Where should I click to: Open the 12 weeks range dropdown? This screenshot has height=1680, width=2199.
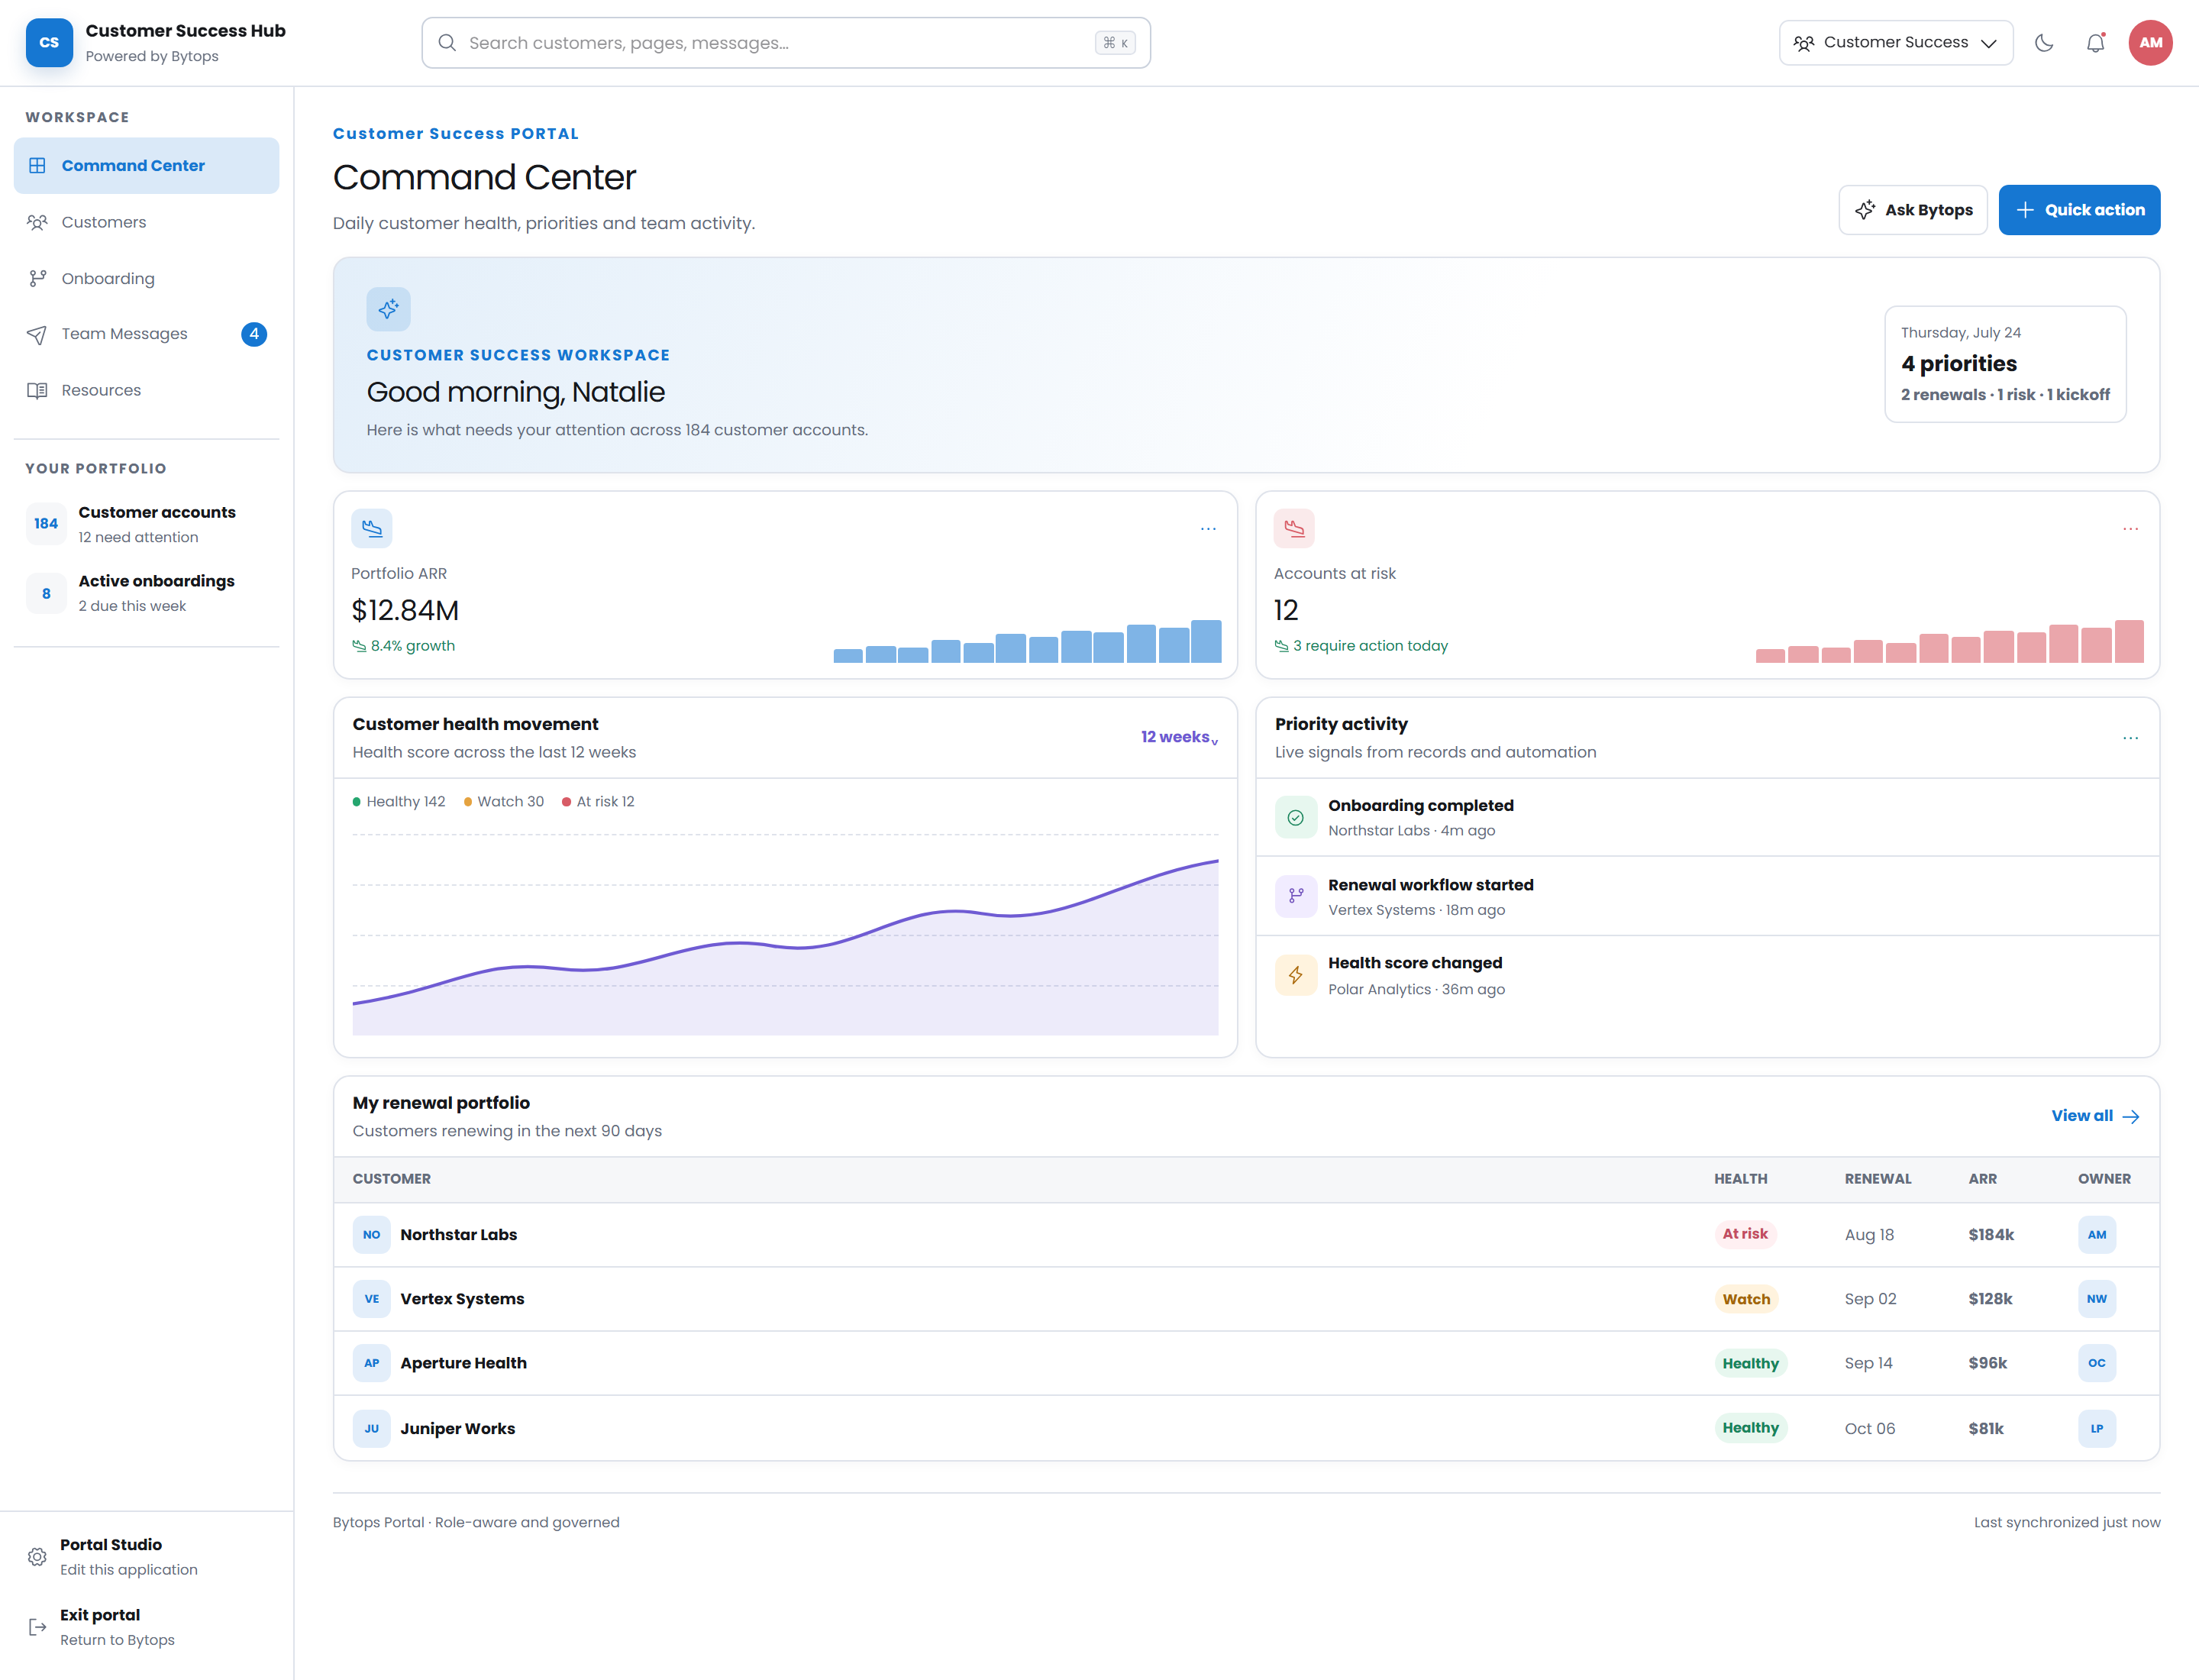pyautogui.click(x=1179, y=737)
